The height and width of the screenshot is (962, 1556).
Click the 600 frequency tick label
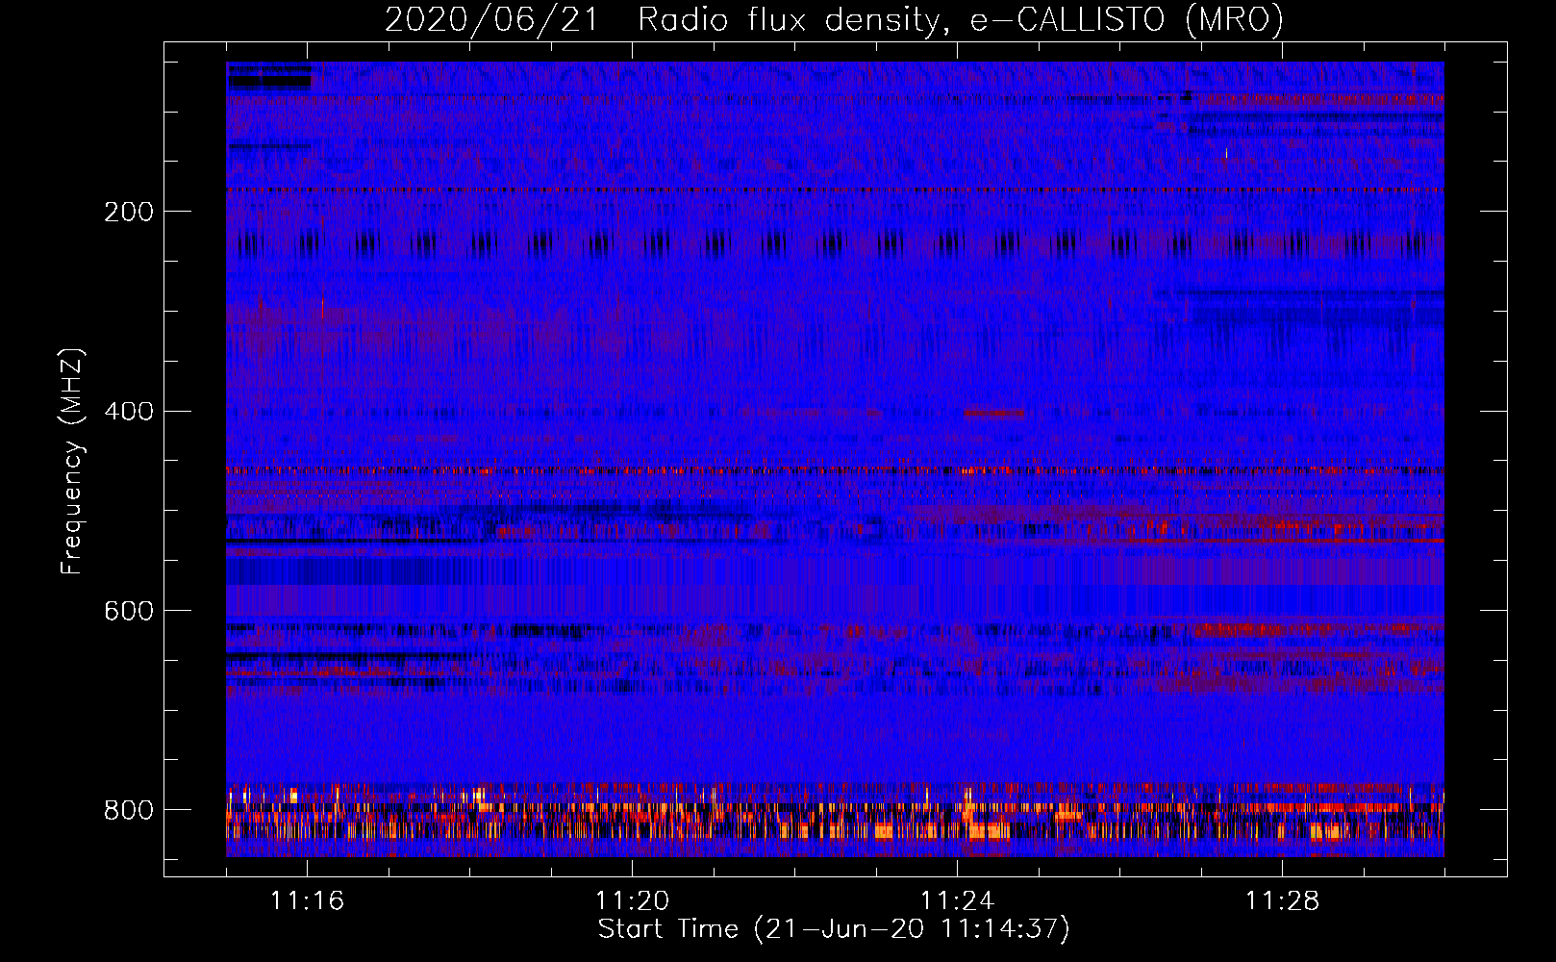(129, 612)
